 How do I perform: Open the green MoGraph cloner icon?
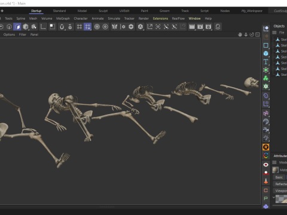coord(266,78)
